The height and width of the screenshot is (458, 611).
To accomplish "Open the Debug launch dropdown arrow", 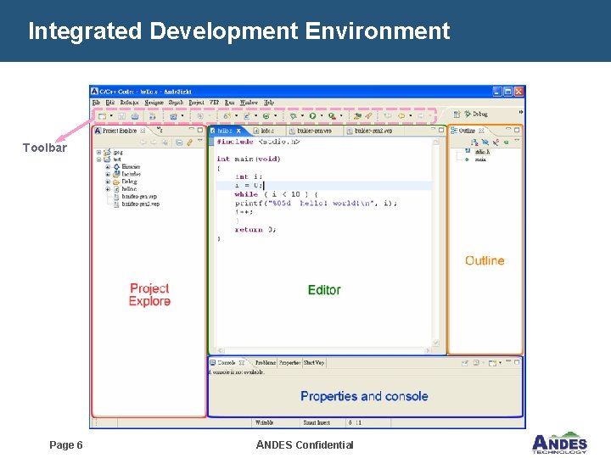I will (302, 116).
